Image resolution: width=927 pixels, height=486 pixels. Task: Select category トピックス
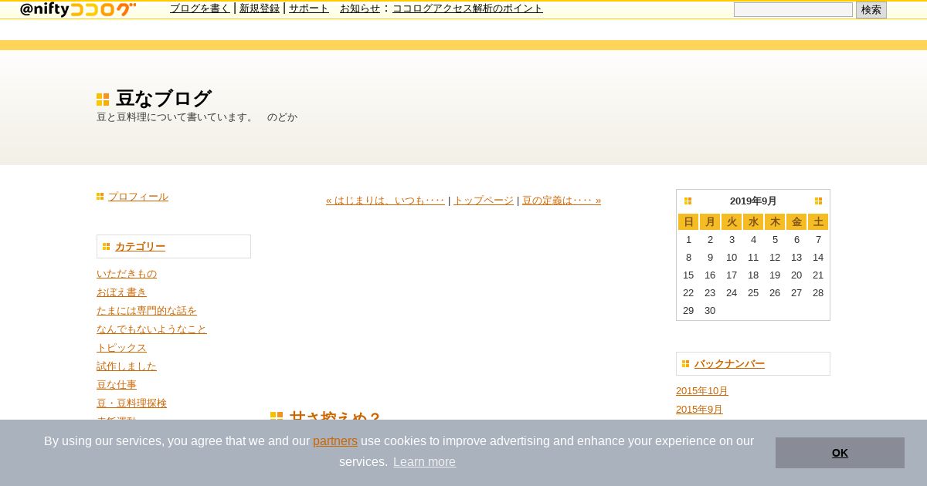pos(121,348)
